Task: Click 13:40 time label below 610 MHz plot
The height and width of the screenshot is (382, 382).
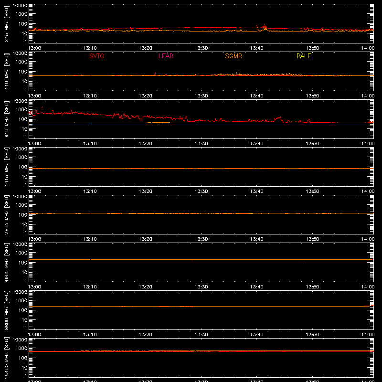Action: (x=257, y=144)
